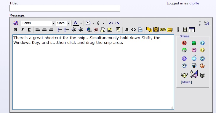Insert the orange annoyed smilie
The image size is (216, 113).
tap(202, 66)
